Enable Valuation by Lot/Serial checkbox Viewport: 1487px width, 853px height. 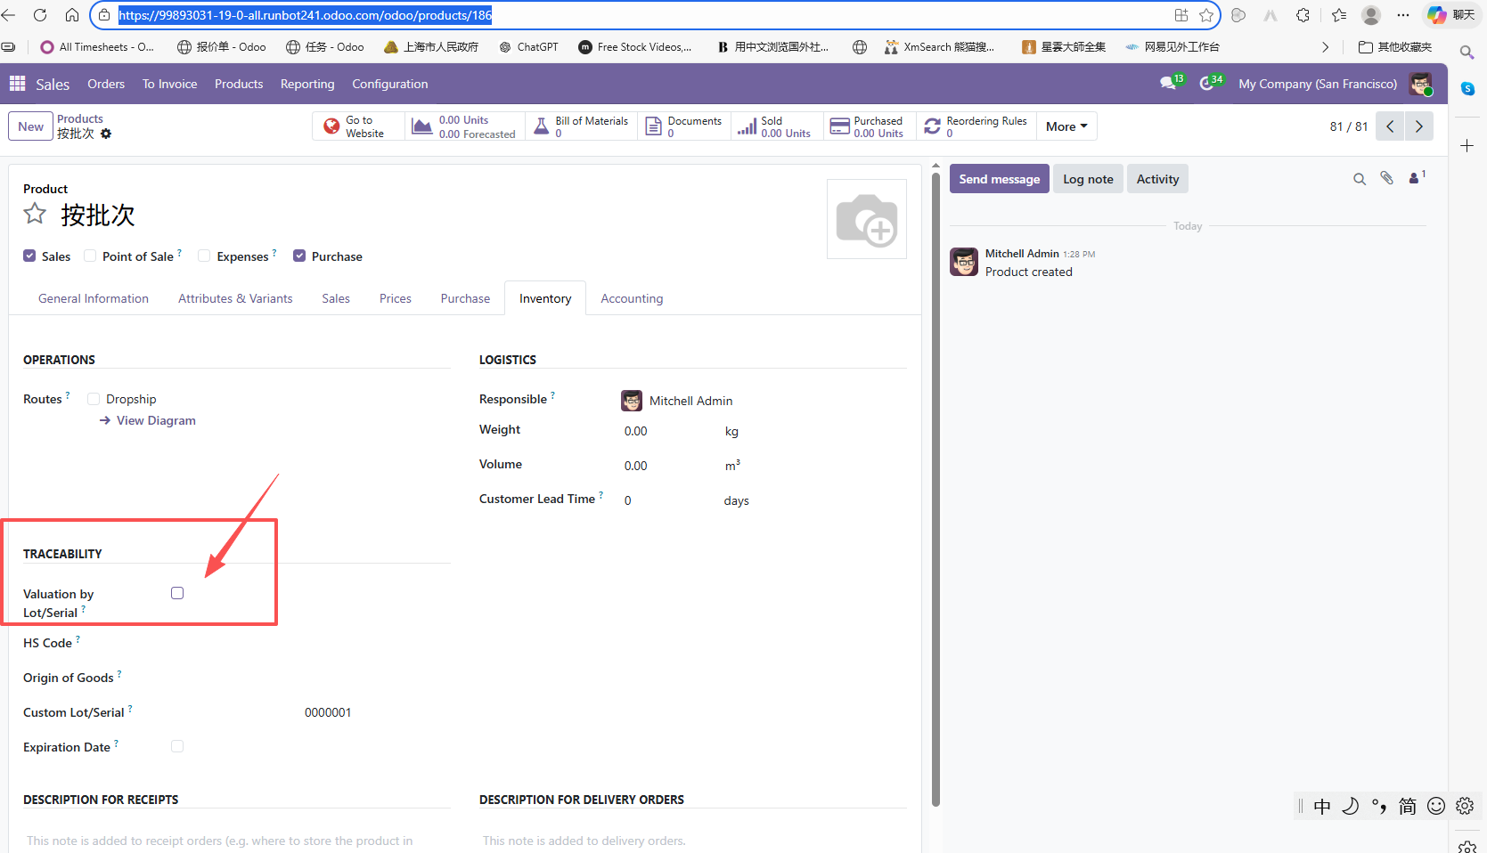(x=177, y=593)
